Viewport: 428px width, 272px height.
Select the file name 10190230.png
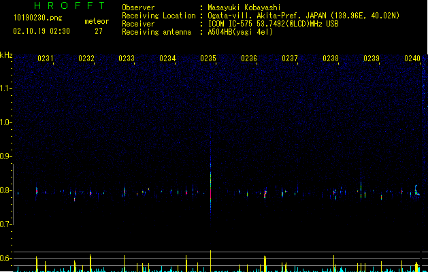[x=37, y=18]
